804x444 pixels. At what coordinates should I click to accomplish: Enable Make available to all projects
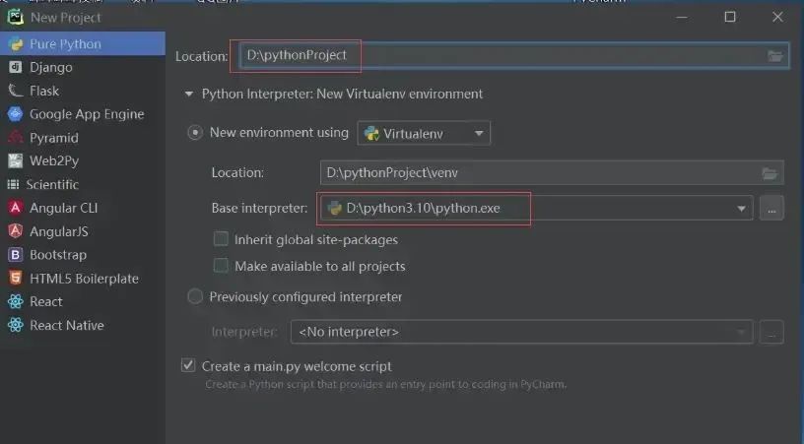[221, 266]
